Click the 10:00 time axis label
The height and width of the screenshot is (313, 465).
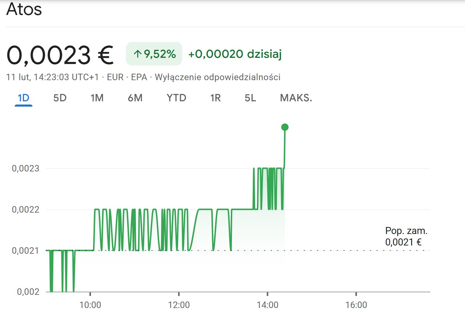click(90, 305)
